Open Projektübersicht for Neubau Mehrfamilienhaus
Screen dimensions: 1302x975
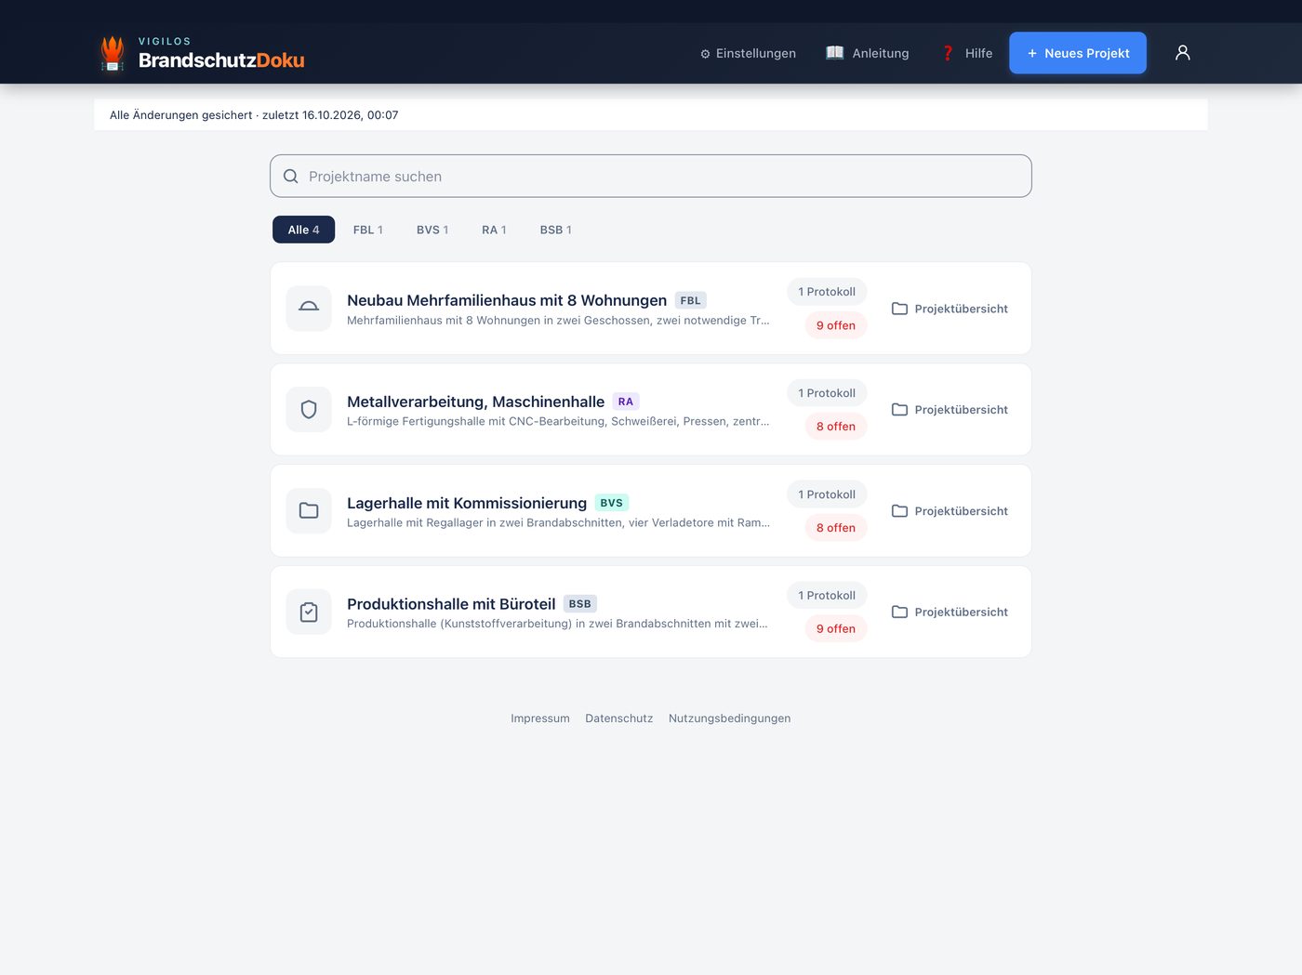[950, 309]
